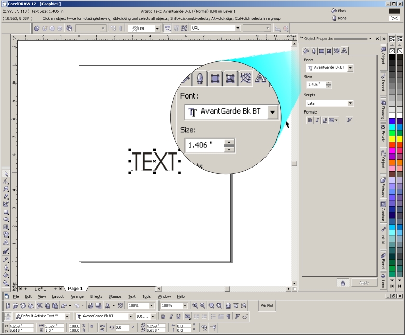Image resolution: width=405 pixels, height=335 pixels.
Task: Open the Bitmaps menu
Action: pos(115,296)
